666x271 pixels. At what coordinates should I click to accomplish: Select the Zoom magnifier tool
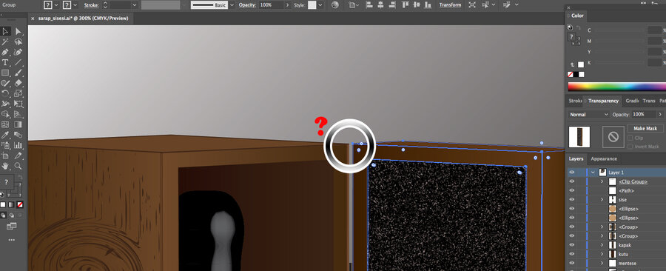pyautogui.click(x=18, y=166)
